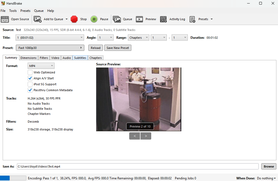This screenshot has width=278, height=181.
Task: Switch to the Subtitles tab
Action: pos(80,58)
